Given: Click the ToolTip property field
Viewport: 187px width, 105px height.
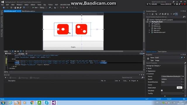Looking at the screenshot, I should point(172,93).
